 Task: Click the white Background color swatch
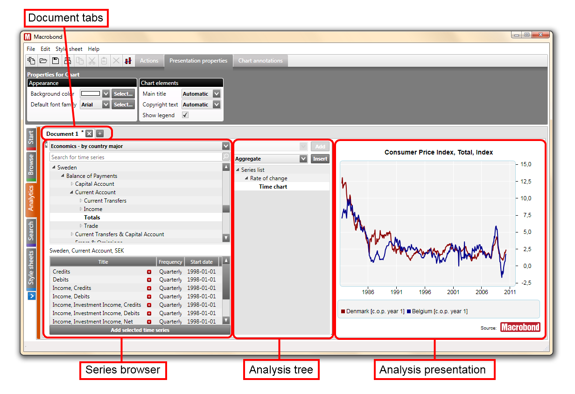[91, 93]
